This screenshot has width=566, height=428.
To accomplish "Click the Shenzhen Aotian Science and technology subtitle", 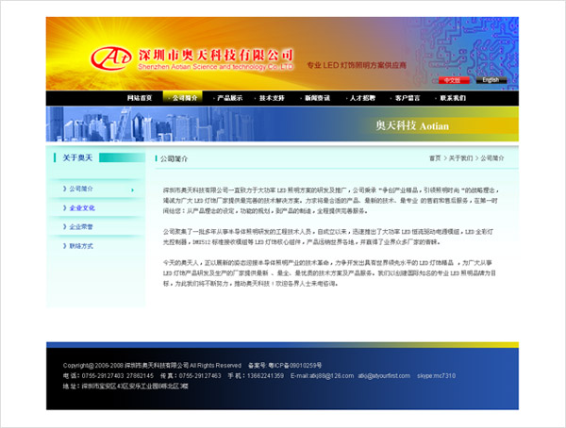I will [x=215, y=67].
